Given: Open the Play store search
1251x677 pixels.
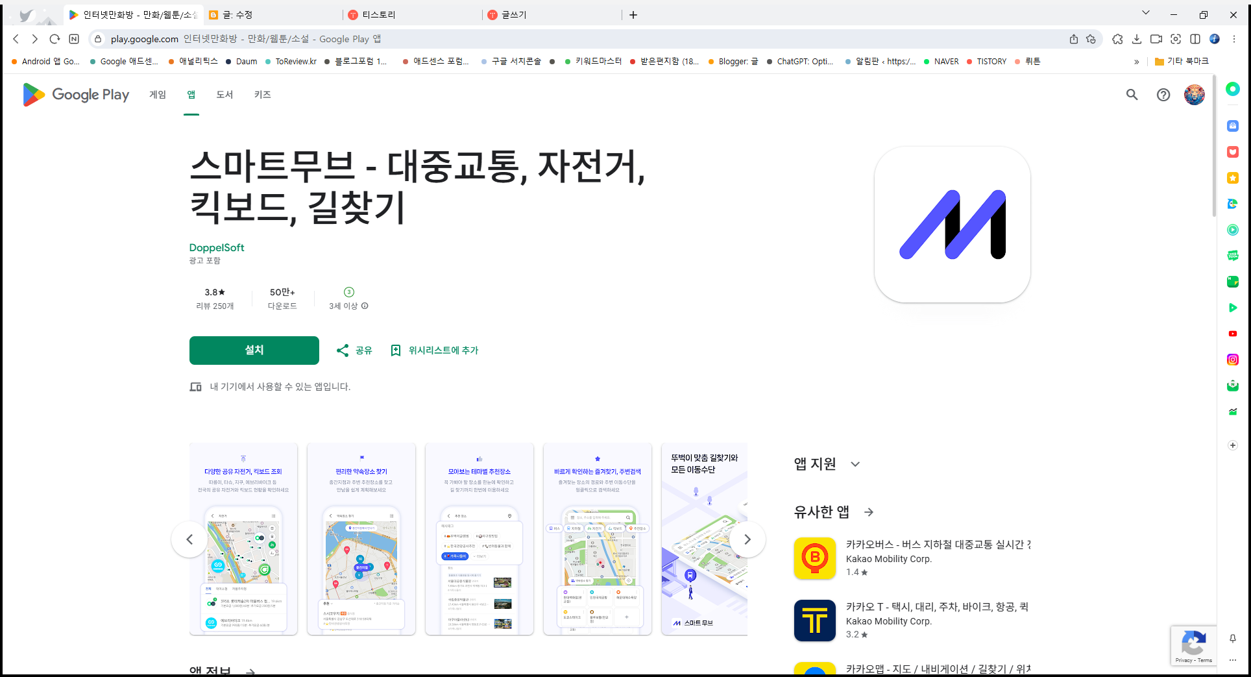Looking at the screenshot, I should click(x=1132, y=95).
